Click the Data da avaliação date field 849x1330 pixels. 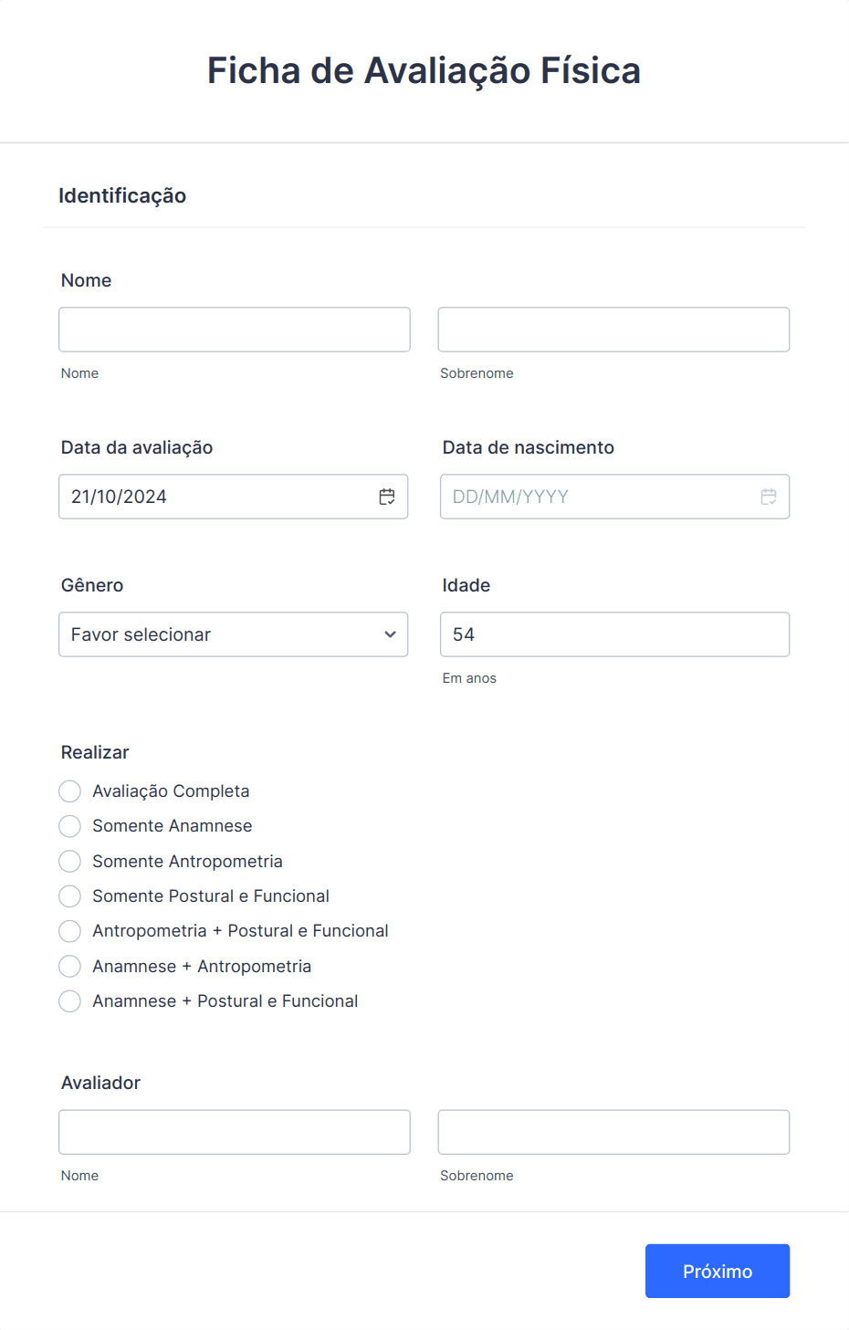(234, 497)
